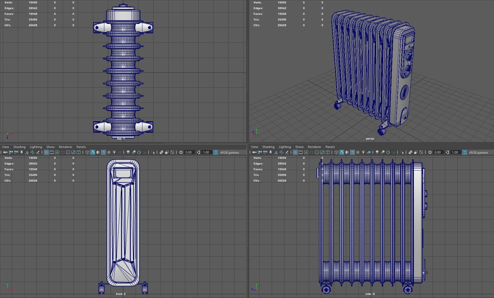This screenshot has height=298, width=494.
Task: Toggle Wireframe on Shaded in front panel toolbar
Action: [103, 152]
